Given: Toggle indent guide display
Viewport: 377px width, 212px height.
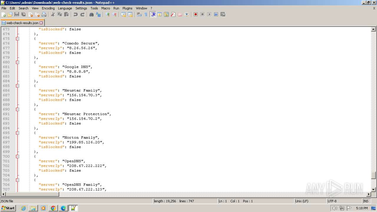Looking at the screenshot, I should tap(153, 14).
